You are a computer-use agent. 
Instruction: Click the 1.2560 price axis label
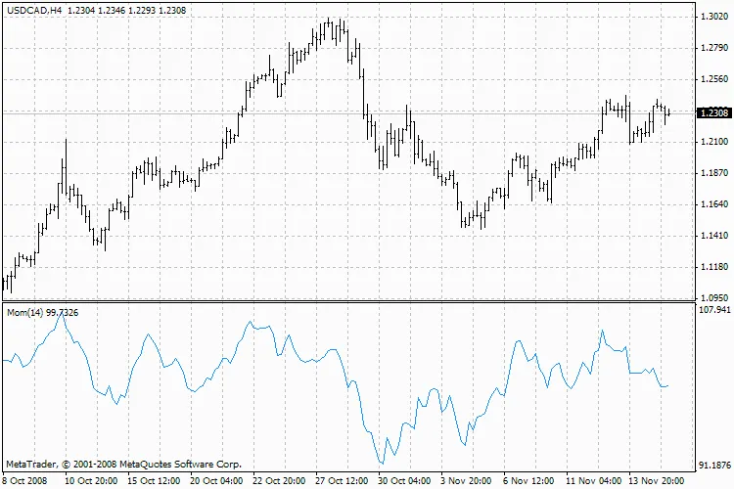[712, 79]
